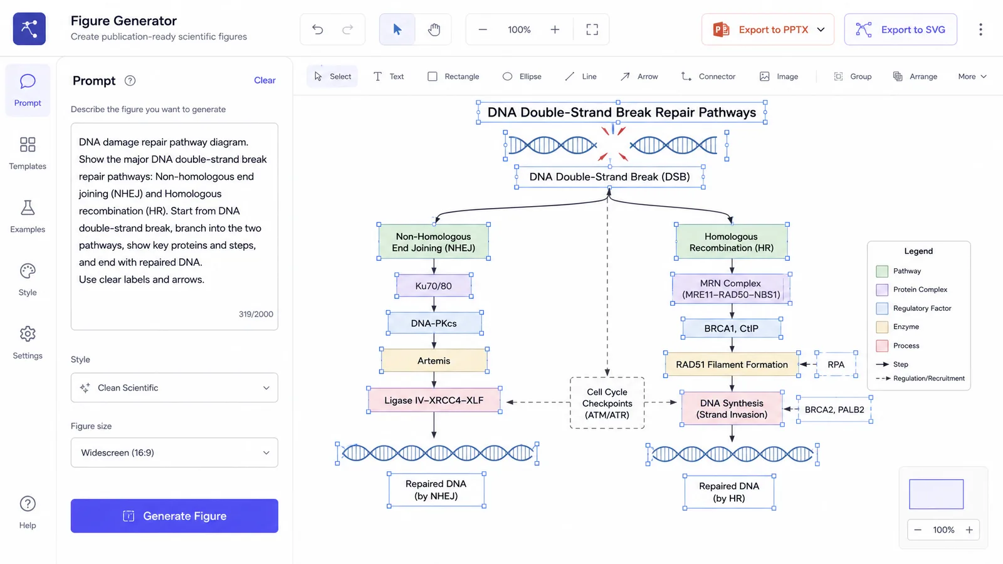
Task: Choose the Image insert tool
Action: click(779, 76)
